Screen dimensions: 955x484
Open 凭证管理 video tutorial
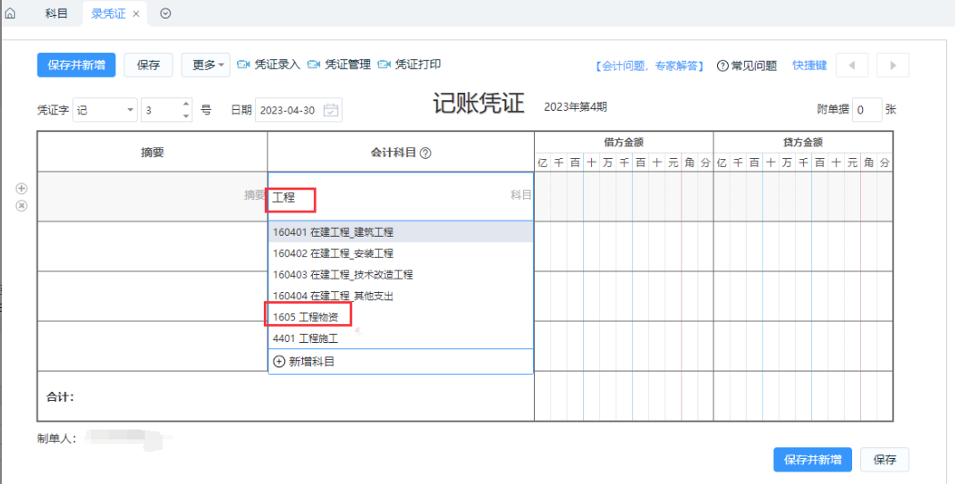tap(339, 65)
